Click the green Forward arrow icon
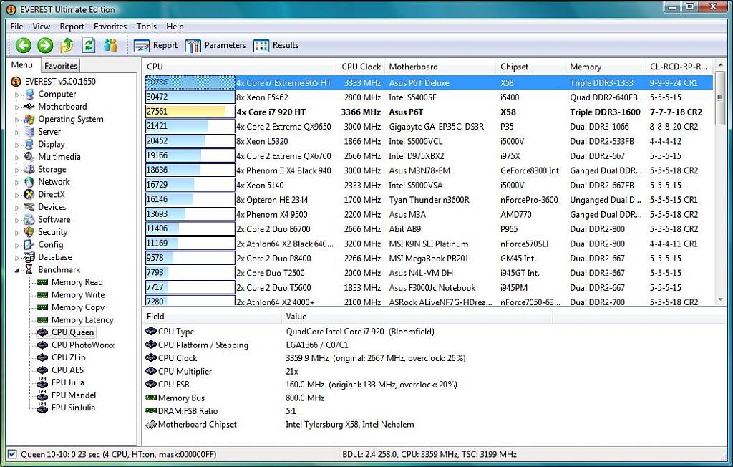 45,45
